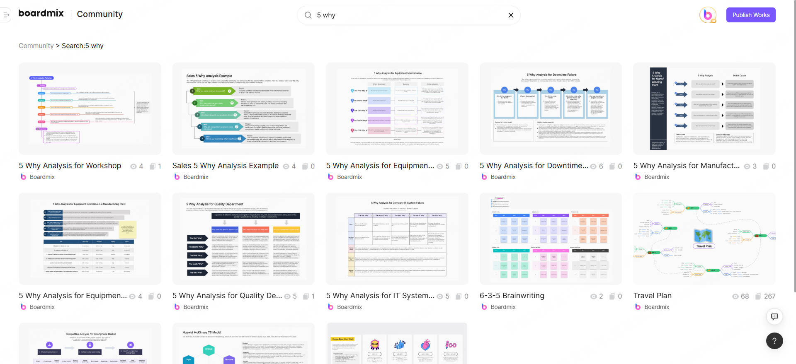The image size is (796, 364).
Task: Open the feedback chat icon
Action: [774, 317]
